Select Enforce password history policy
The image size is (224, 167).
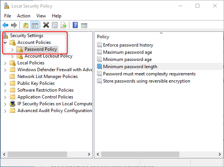click(128, 45)
